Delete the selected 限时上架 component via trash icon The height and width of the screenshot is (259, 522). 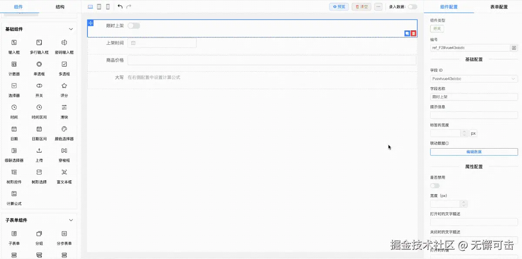point(413,33)
